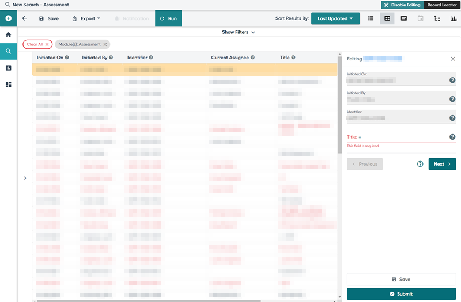Click Identifier column help icon
Image resolution: width=461 pixels, height=302 pixels.
coord(151,58)
